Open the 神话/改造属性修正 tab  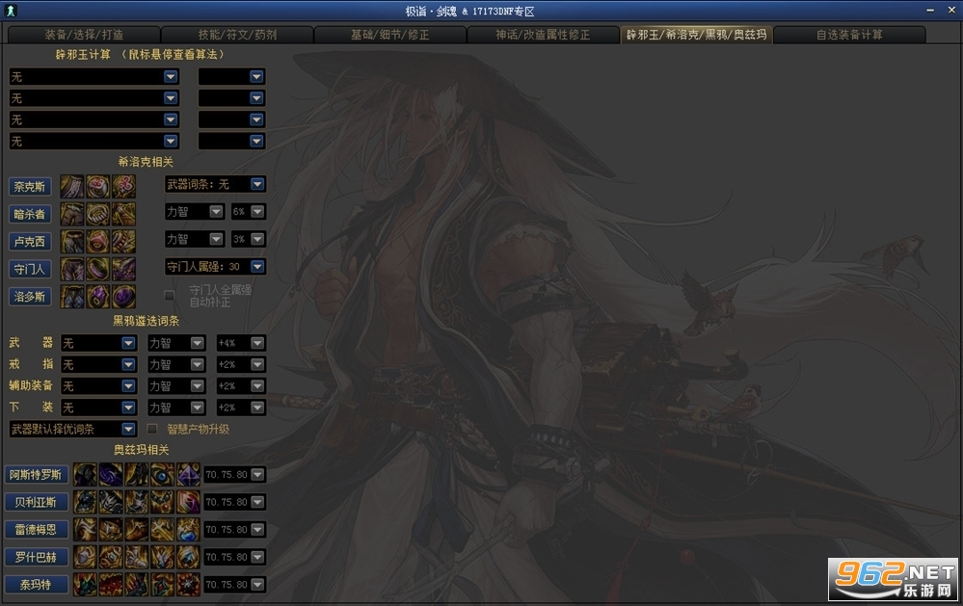pyautogui.click(x=543, y=35)
